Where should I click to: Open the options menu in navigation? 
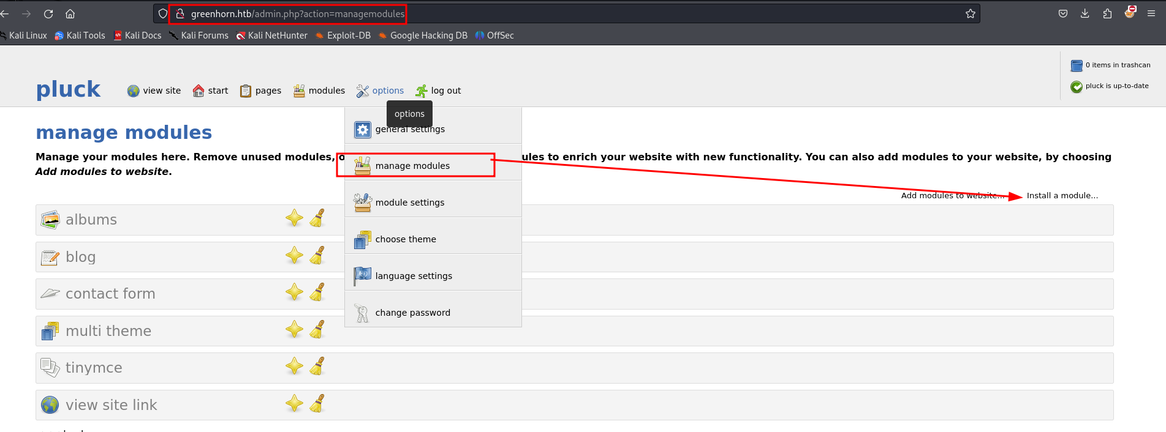pyautogui.click(x=380, y=91)
